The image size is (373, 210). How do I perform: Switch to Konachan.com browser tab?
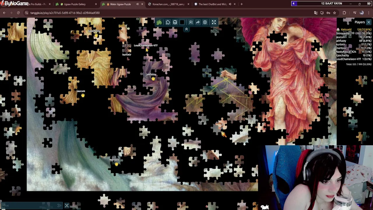pyautogui.click(x=168, y=4)
